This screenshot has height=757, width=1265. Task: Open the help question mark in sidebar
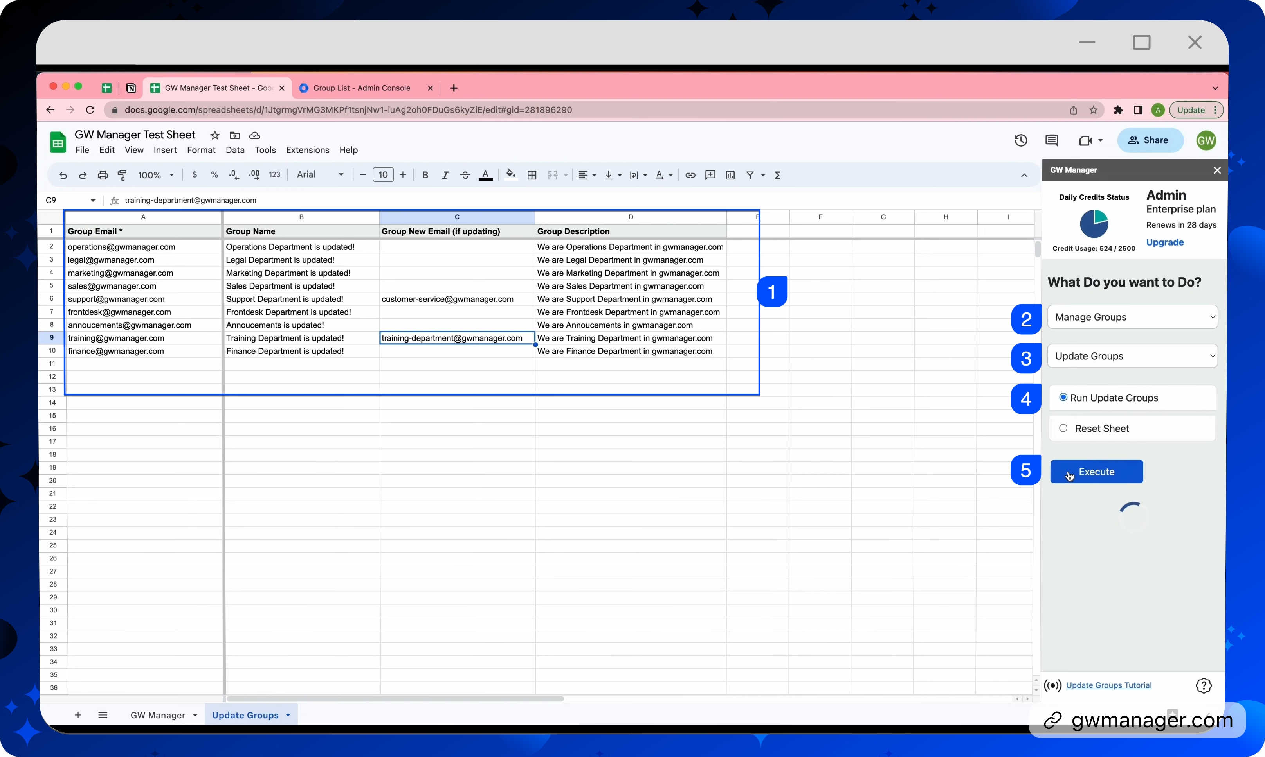(x=1204, y=685)
